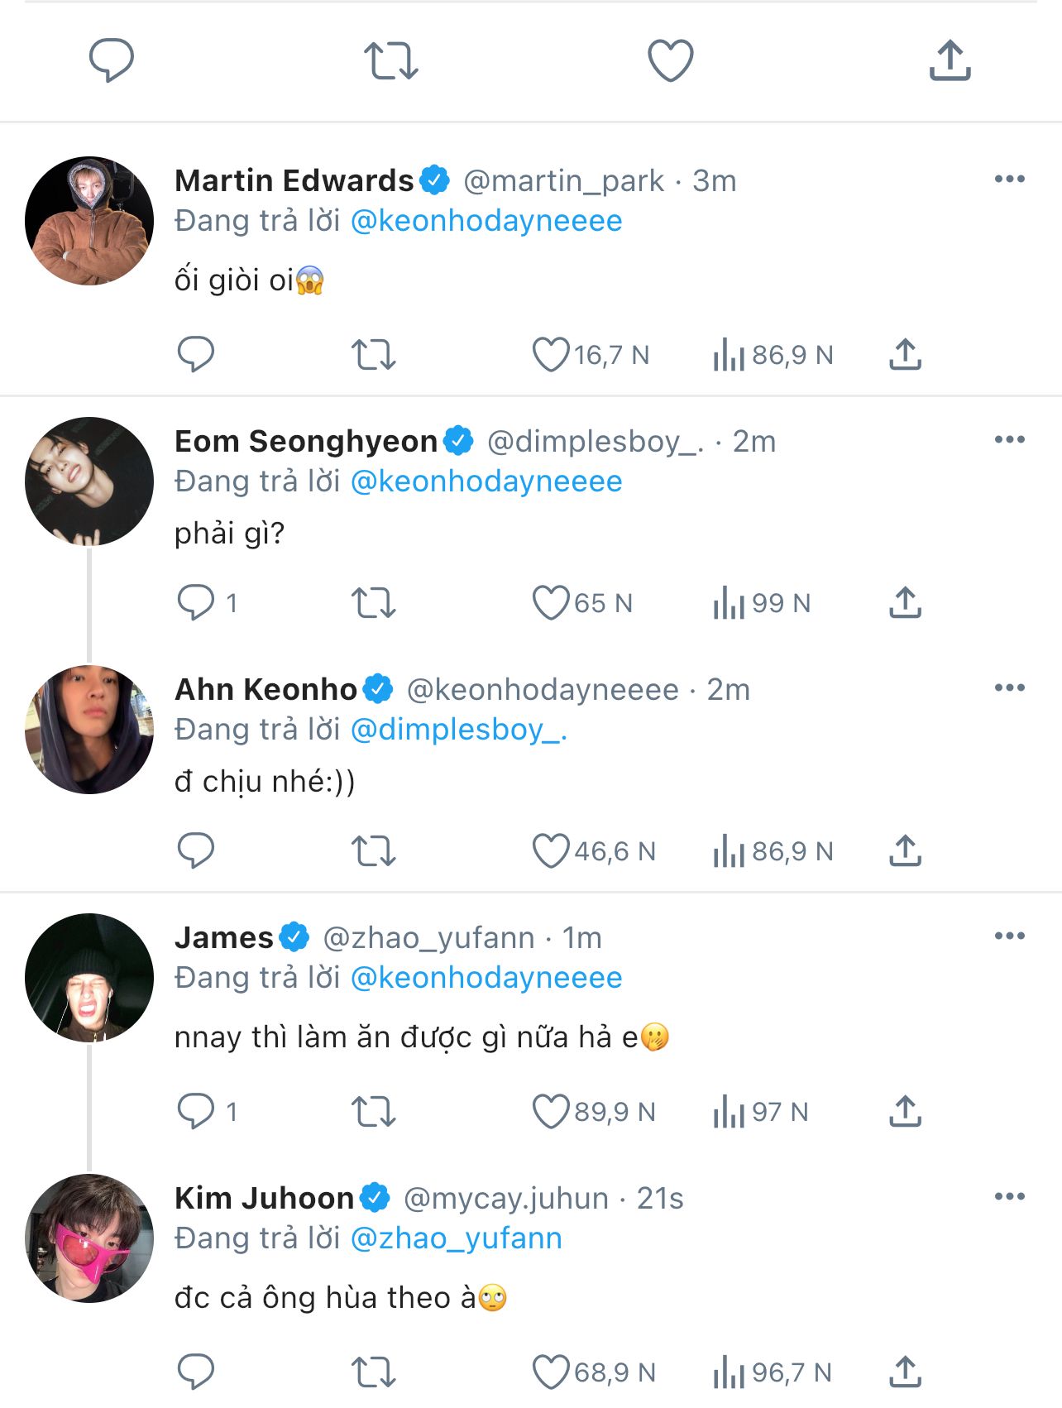Share the main tweet at top

(x=950, y=60)
